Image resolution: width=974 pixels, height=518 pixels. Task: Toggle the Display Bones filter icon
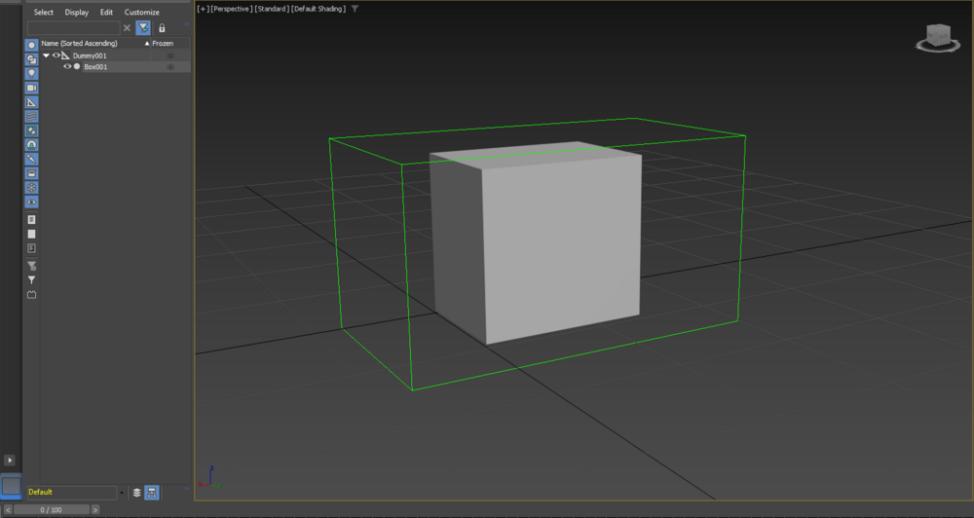pos(32,160)
